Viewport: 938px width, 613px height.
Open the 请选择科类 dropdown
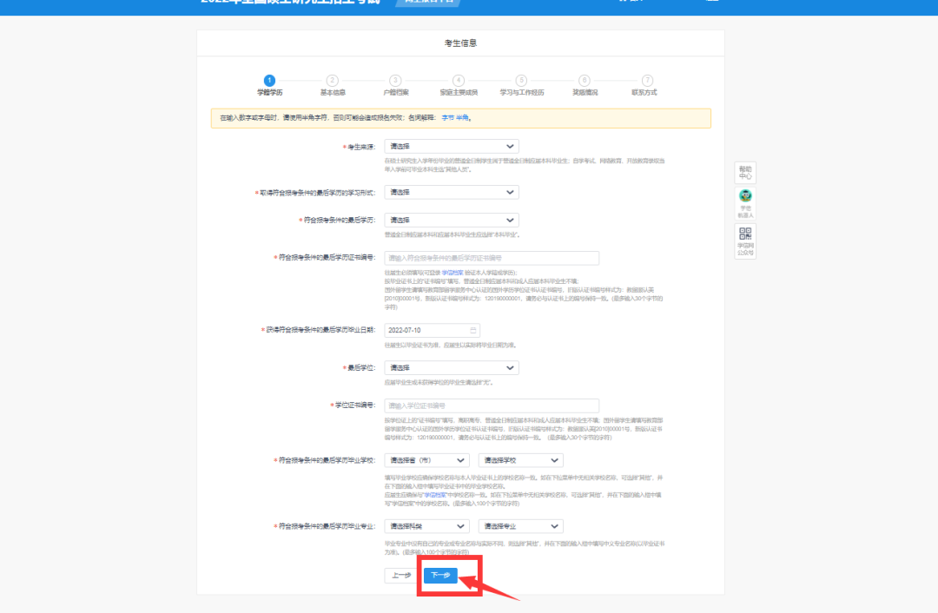[426, 526]
